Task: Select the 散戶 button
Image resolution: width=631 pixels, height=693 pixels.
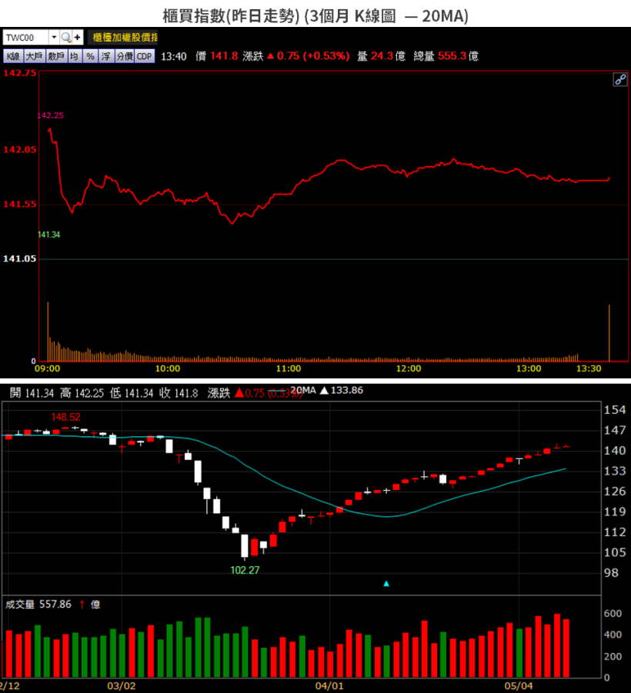Action: click(56, 56)
